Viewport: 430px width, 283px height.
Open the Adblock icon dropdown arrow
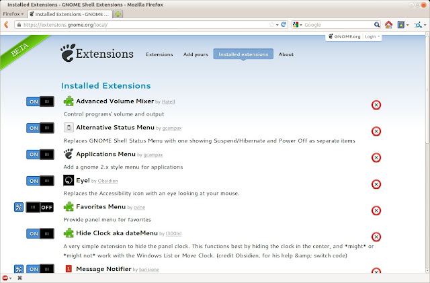[x=10, y=278]
